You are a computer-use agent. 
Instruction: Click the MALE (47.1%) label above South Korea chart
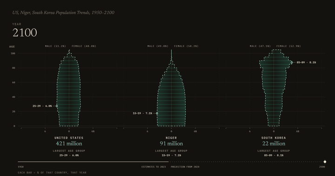[260, 46]
